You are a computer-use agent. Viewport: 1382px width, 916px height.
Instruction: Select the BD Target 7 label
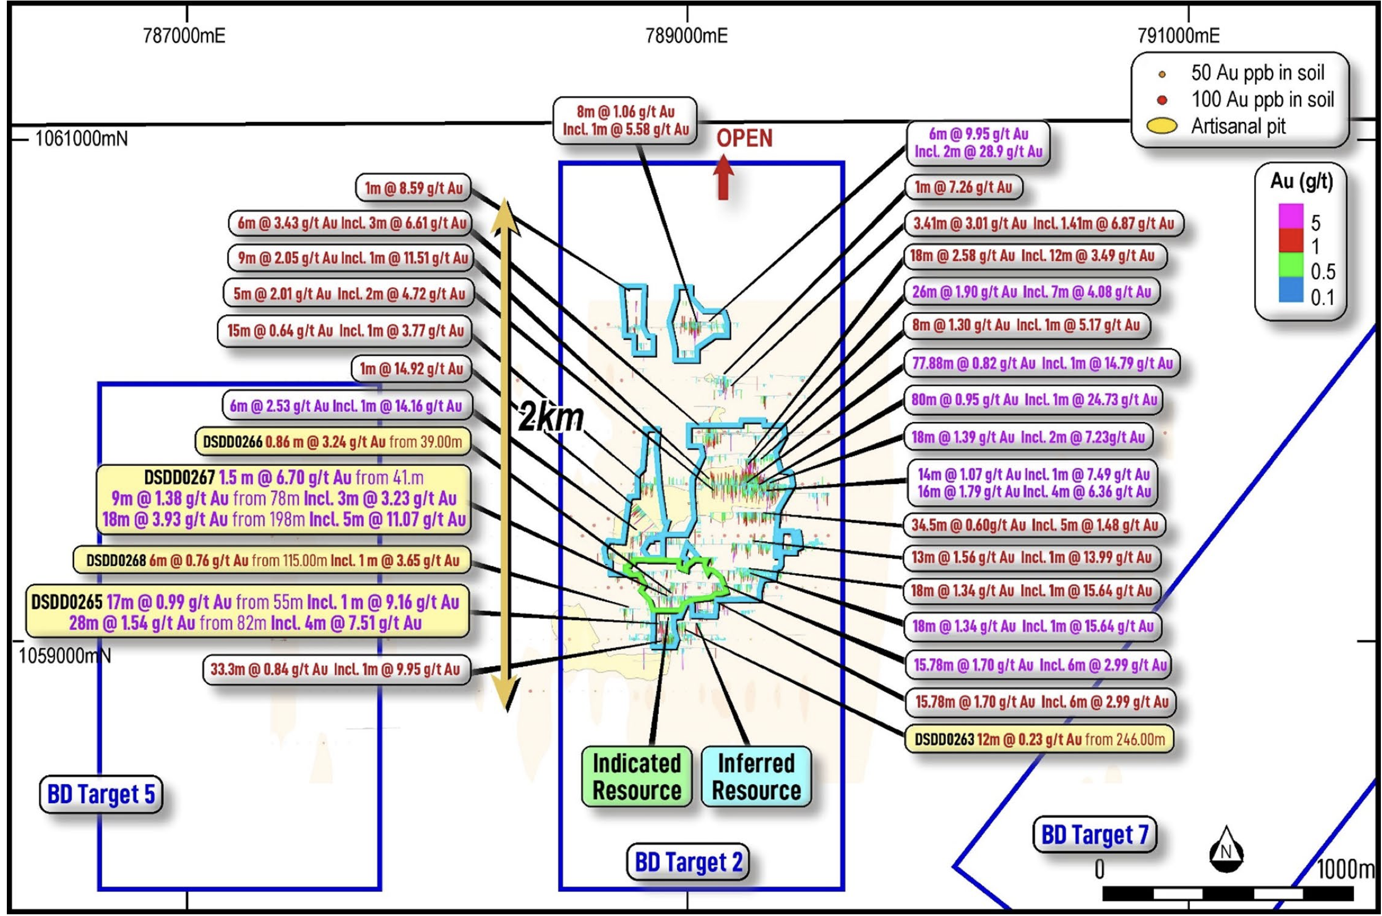click(1094, 835)
